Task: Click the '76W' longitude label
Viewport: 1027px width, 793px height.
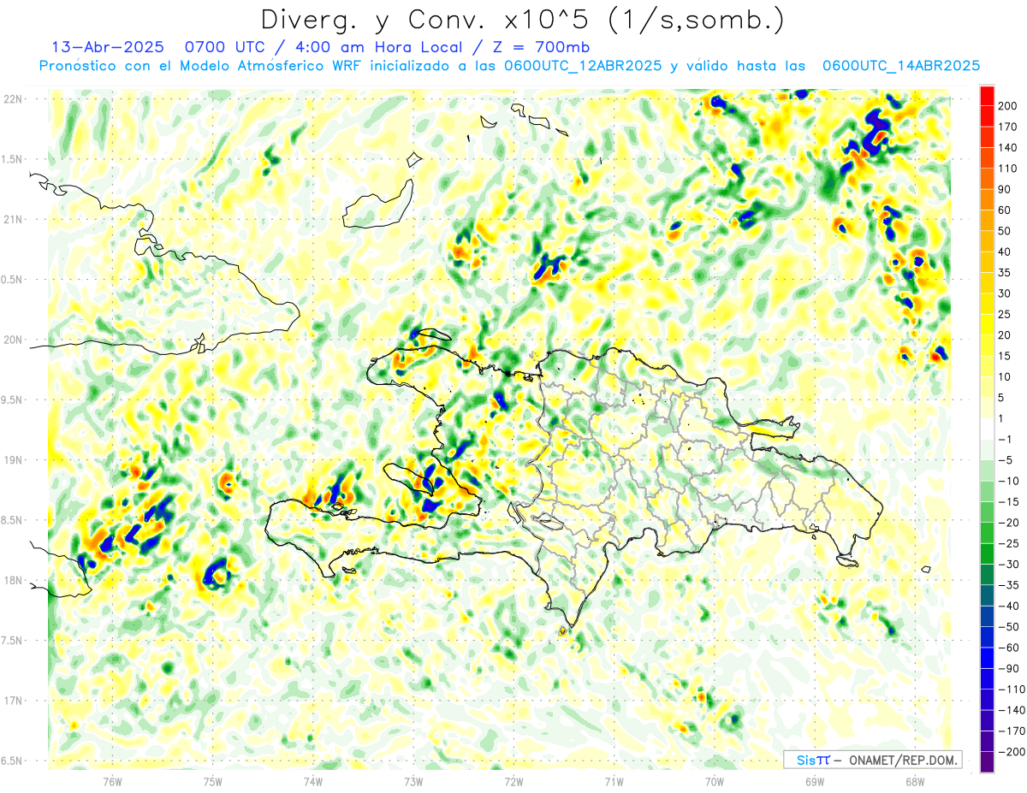Action: coord(112,781)
